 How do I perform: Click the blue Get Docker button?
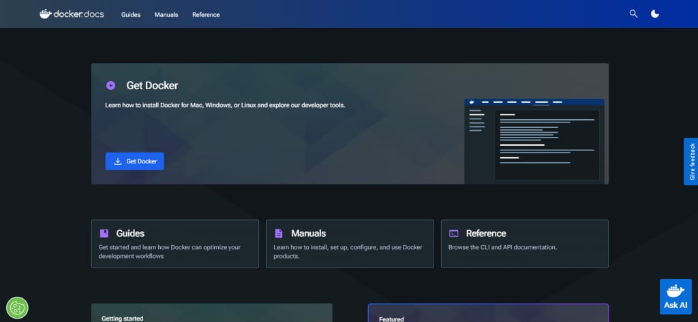pyautogui.click(x=134, y=161)
